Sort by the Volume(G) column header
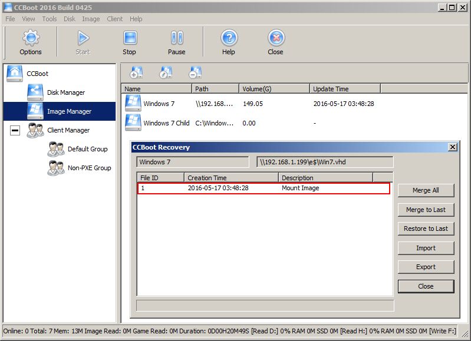 point(274,89)
